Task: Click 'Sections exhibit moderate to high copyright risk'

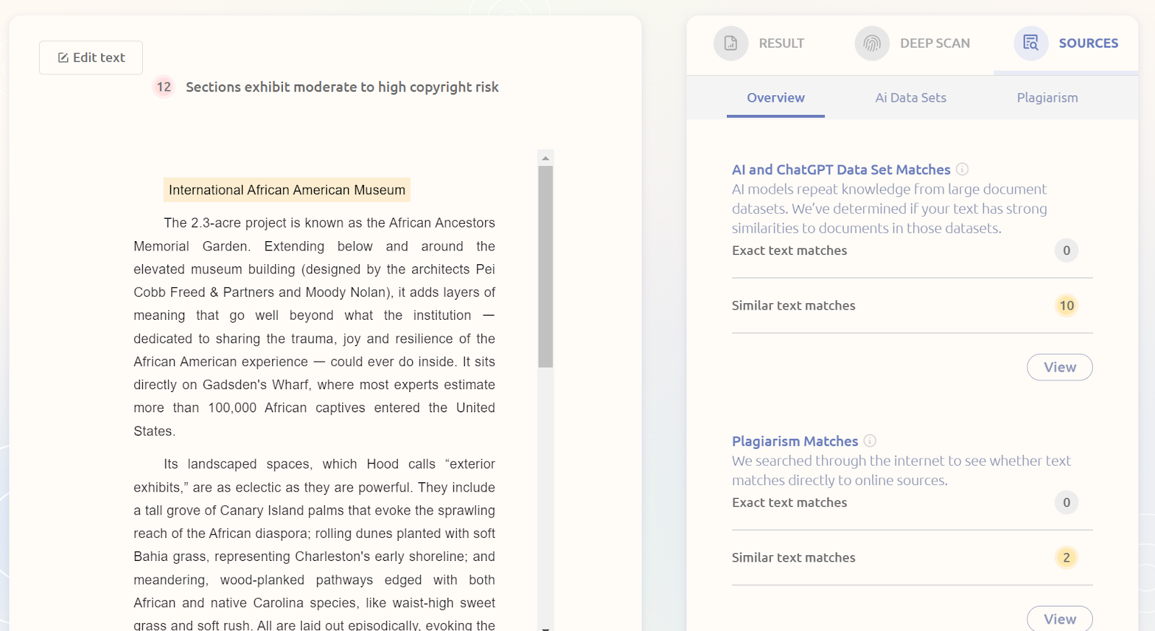Action: [342, 87]
